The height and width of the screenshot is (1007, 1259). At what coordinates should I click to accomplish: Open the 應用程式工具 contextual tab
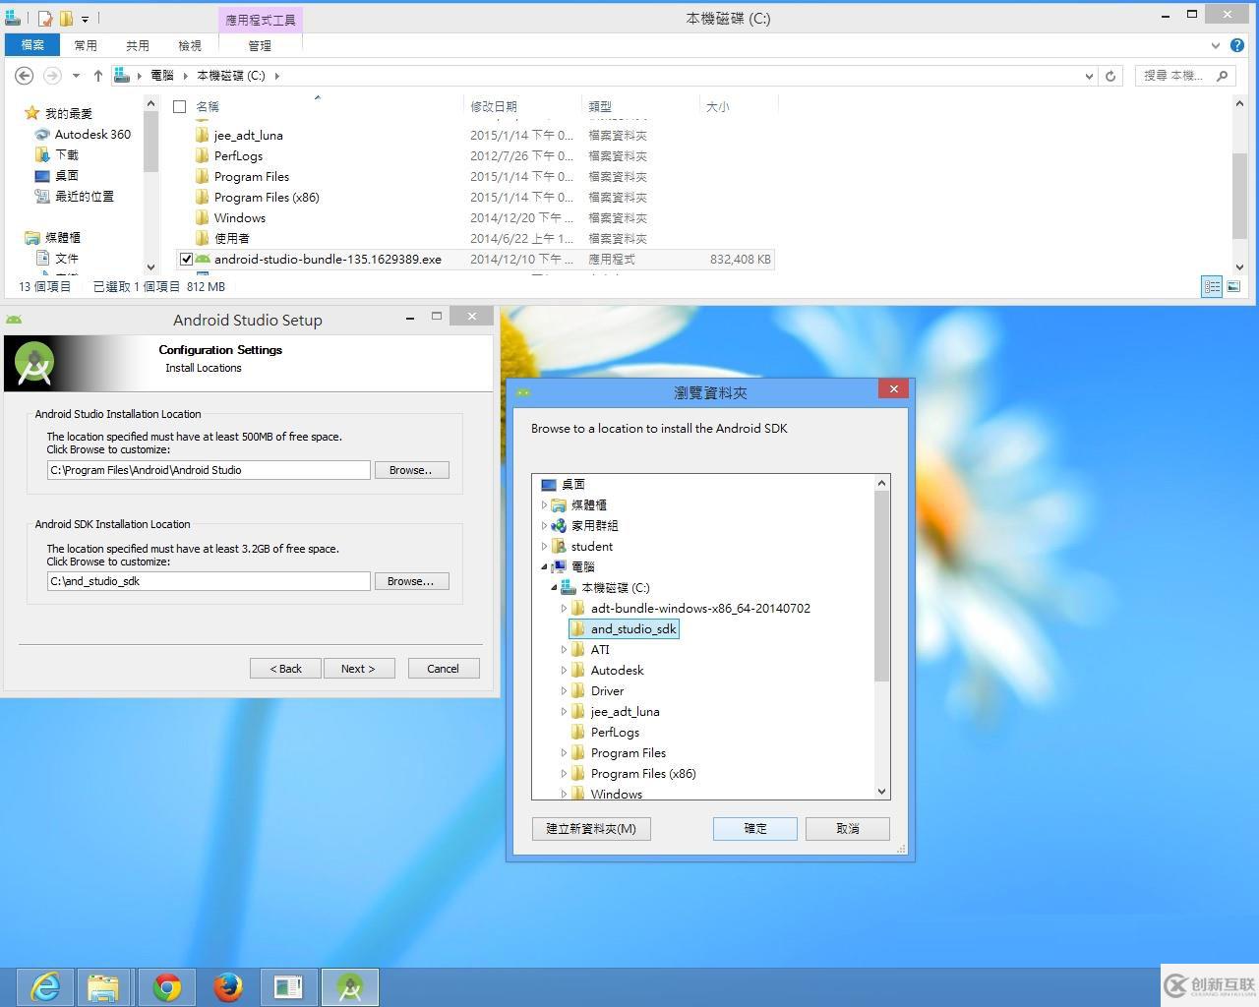(260, 19)
